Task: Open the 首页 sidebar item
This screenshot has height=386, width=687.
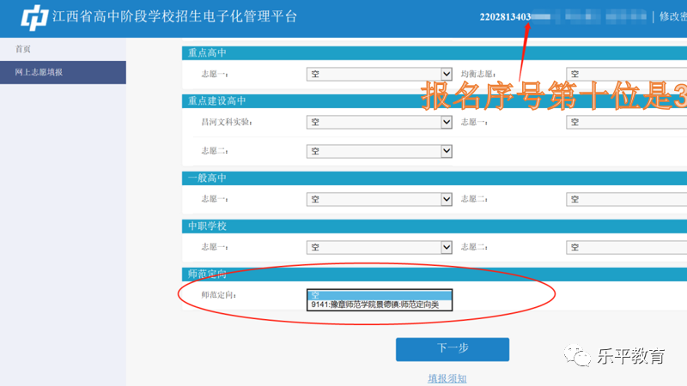Action: click(25, 49)
